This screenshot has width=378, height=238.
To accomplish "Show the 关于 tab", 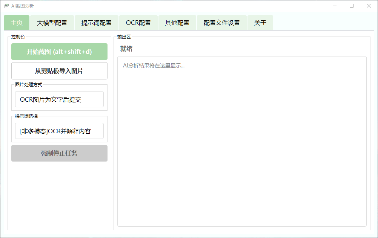I will [x=260, y=23].
